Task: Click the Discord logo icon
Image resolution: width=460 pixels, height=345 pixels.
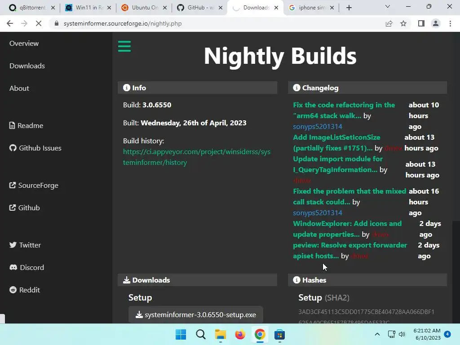Action: pyautogui.click(x=13, y=267)
